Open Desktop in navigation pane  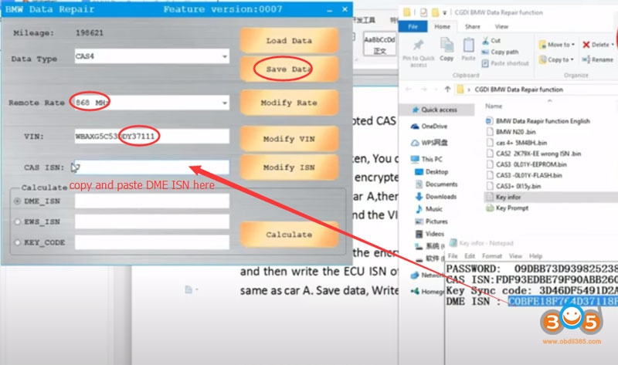coord(432,171)
